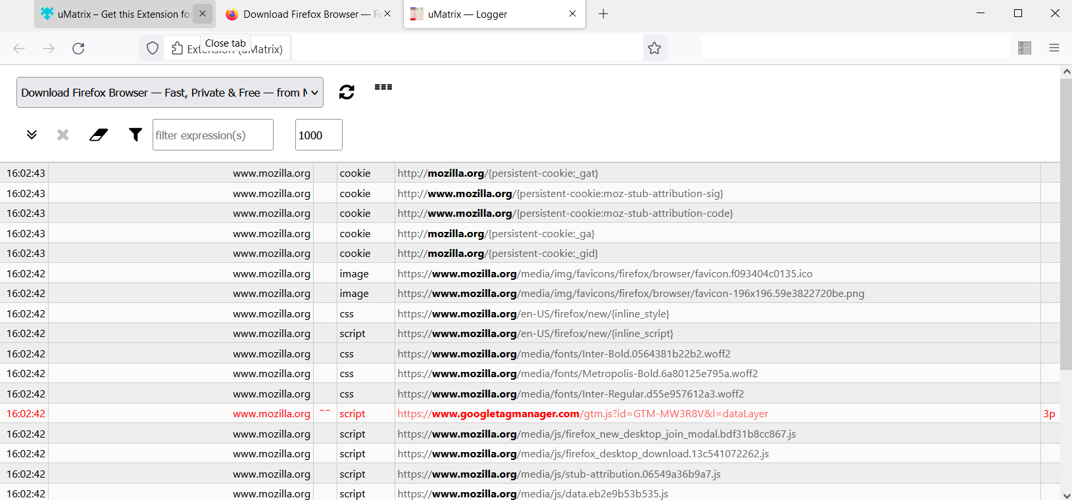
Task: Click the data.eb2e9b53b535.js URL
Action: click(533, 493)
